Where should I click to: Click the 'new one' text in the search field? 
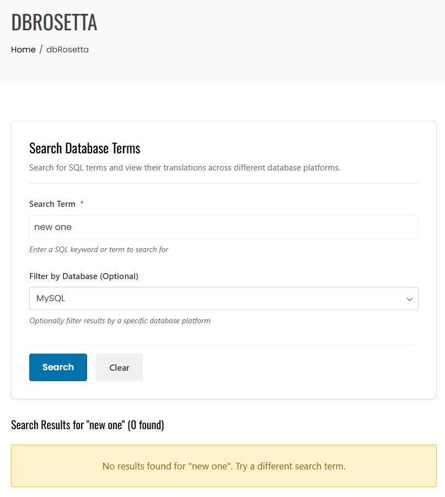click(53, 227)
